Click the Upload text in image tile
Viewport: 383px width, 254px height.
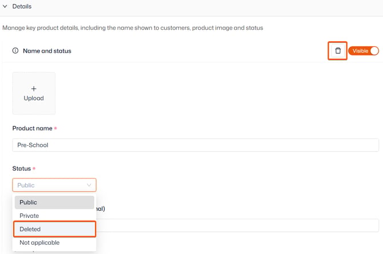34,98
